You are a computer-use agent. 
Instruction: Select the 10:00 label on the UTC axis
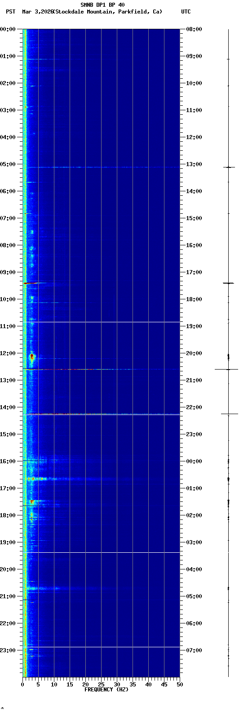pyautogui.click(x=194, y=83)
